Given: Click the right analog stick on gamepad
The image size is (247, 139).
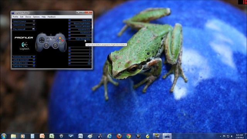Looking at the screenshot, I should (55, 46).
